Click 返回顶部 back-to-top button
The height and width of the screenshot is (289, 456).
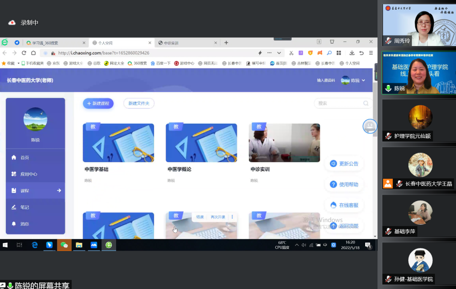click(x=344, y=226)
